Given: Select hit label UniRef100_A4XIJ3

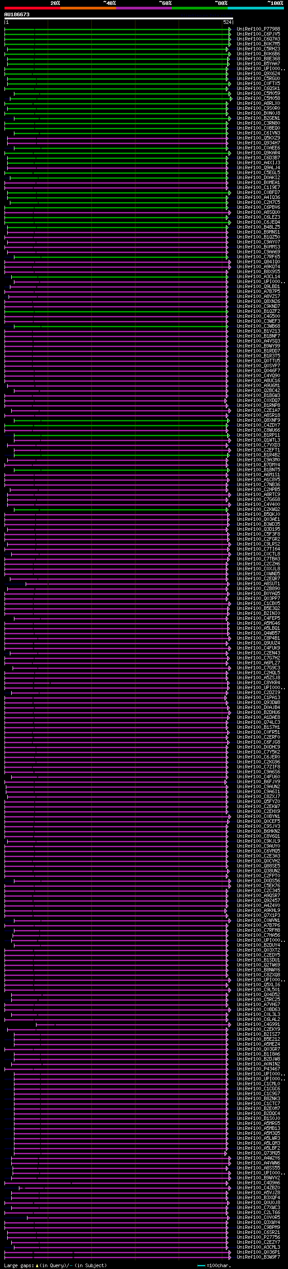Looking at the screenshot, I should 258,163.
